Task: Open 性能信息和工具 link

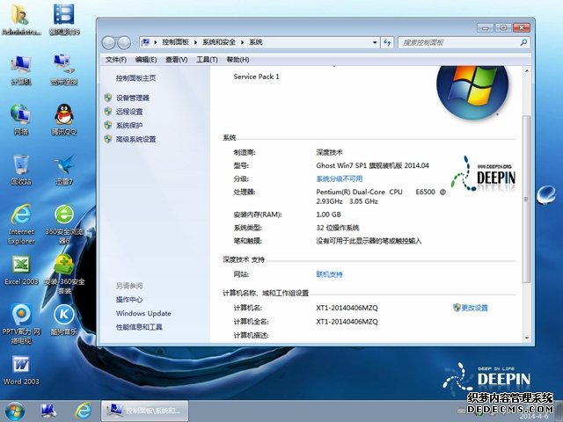Action: point(139,327)
